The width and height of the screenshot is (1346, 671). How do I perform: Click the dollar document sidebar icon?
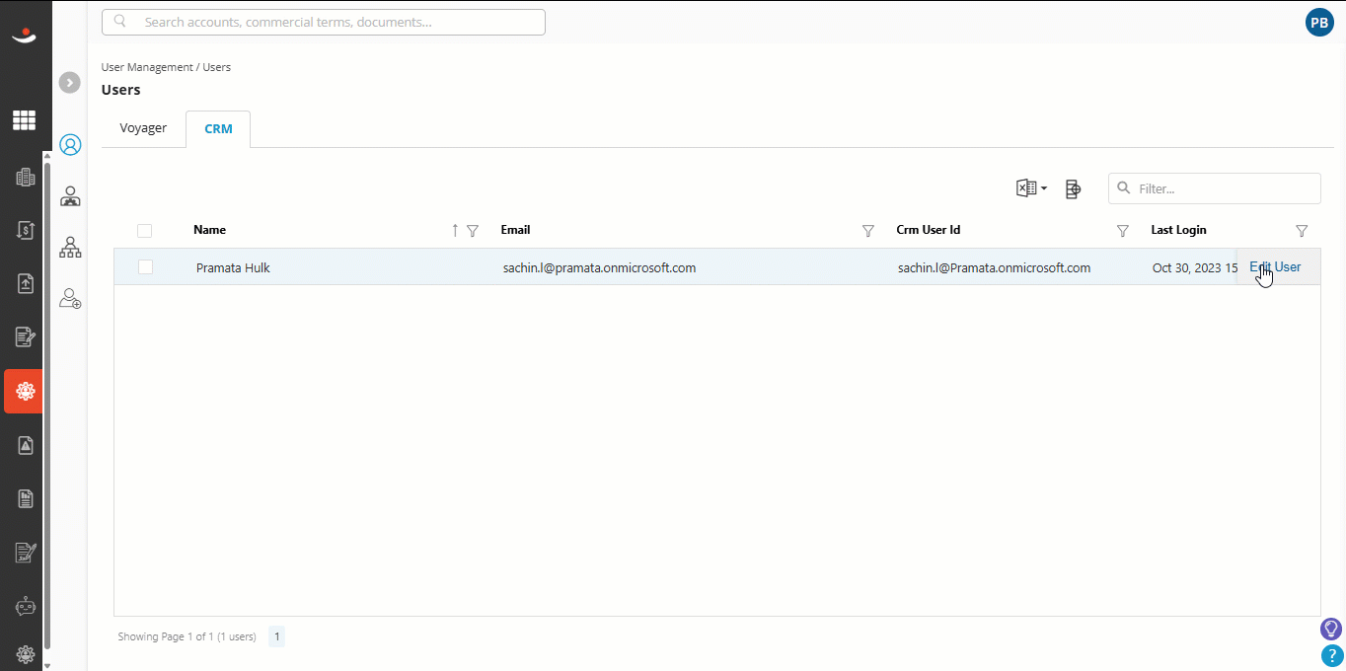point(26,230)
